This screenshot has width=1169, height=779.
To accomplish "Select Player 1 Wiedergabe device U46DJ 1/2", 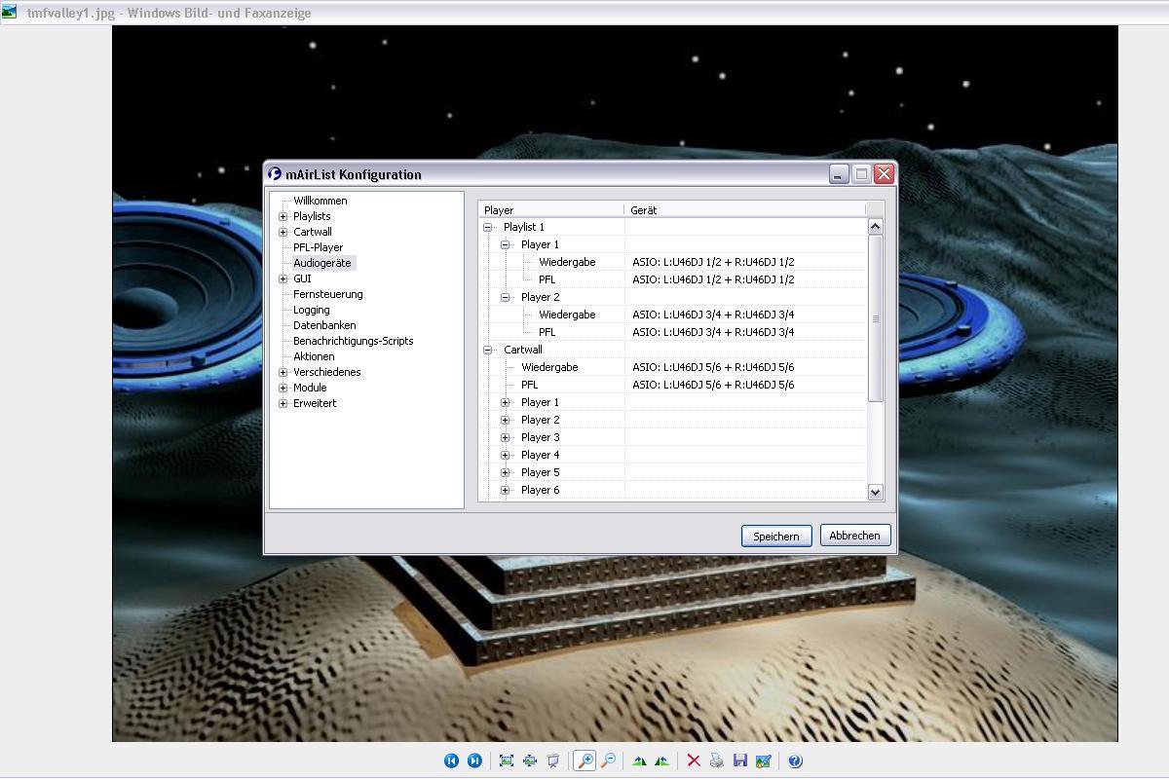I will tap(713, 262).
